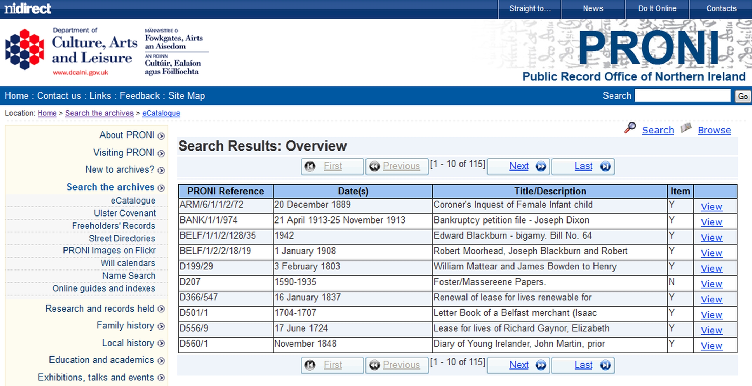Image resolution: width=752 pixels, height=386 pixels.
Task: Click the Culture, Arts and Leisure logo
Action: [x=72, y=51]
